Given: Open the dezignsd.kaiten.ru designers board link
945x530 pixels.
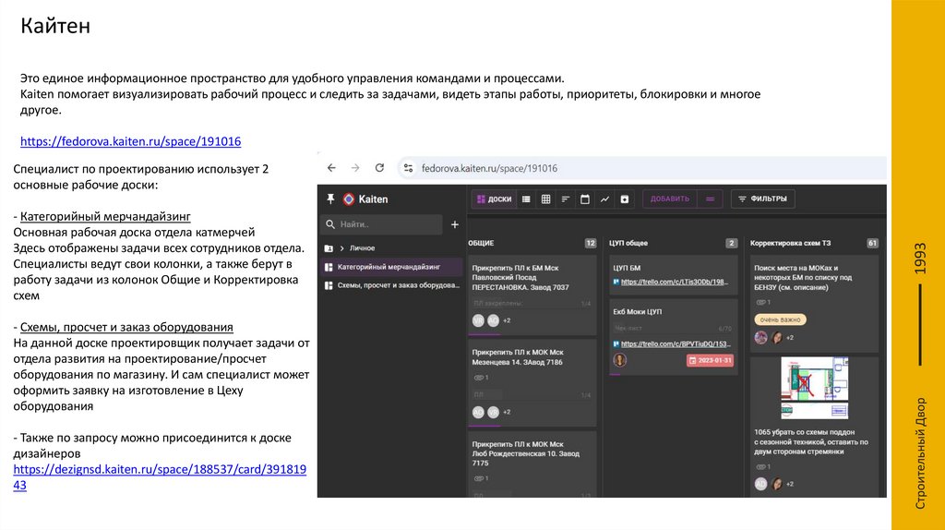Looking at the screenshot, I should click(160, 477).
